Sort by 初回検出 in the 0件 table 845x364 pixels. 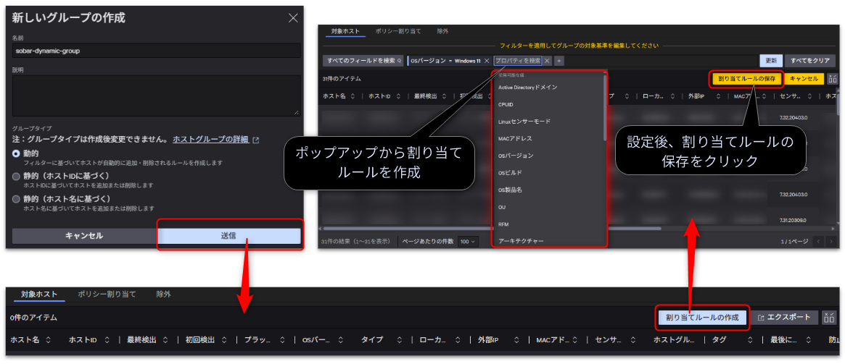tap(224, 340)
